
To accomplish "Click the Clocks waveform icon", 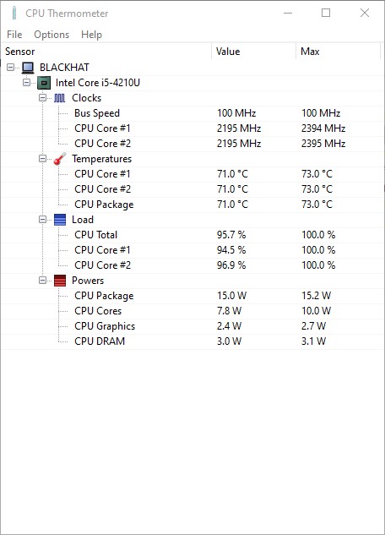I will 60,98.
